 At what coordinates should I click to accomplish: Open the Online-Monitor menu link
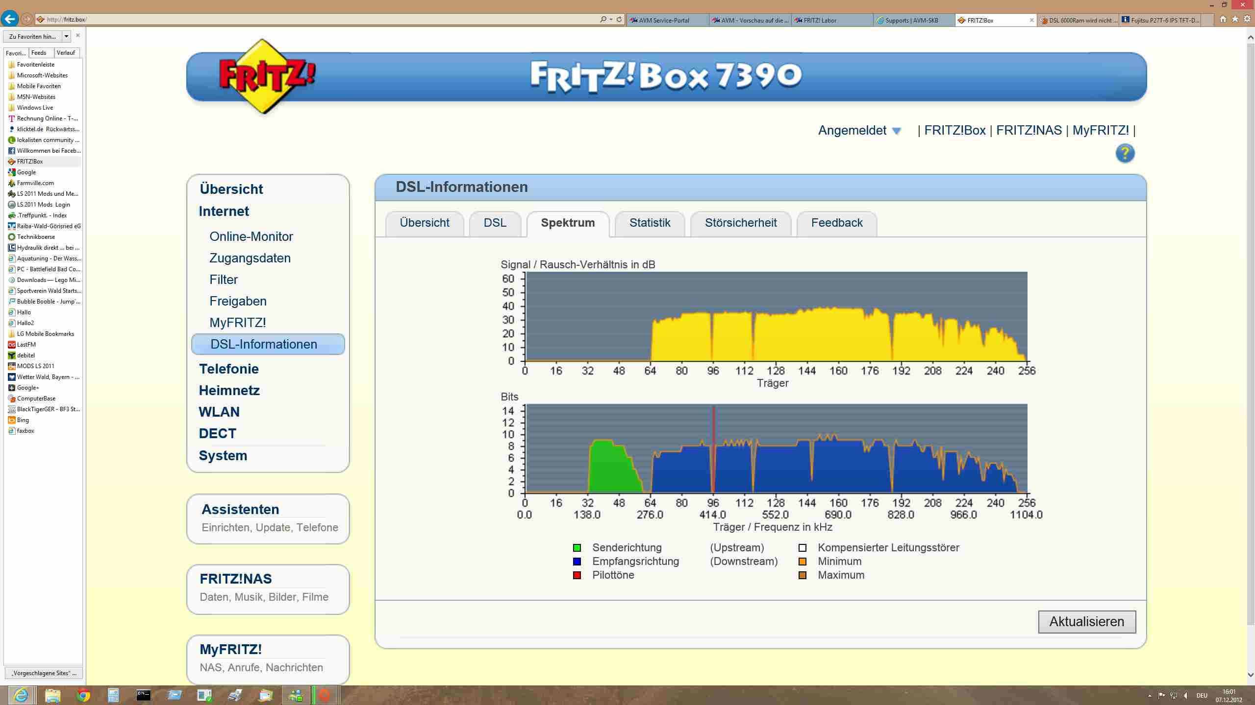pyautogui.click(x=251, y=236)
